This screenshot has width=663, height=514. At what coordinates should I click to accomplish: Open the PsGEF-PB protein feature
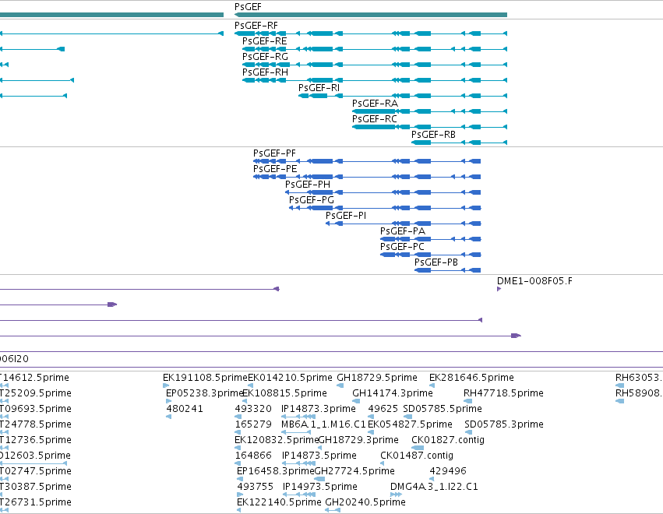pyautogui.click(x=447, y=270)
